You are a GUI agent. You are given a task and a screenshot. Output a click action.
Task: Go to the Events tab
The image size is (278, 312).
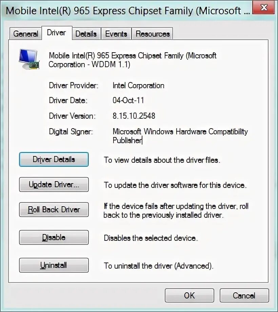(116, 34)
